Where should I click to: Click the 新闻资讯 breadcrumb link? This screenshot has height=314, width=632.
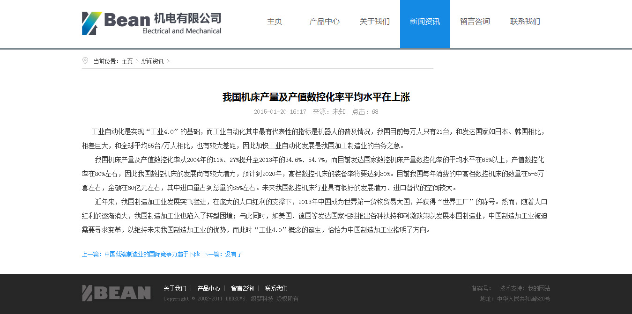(x=153, y=61)
